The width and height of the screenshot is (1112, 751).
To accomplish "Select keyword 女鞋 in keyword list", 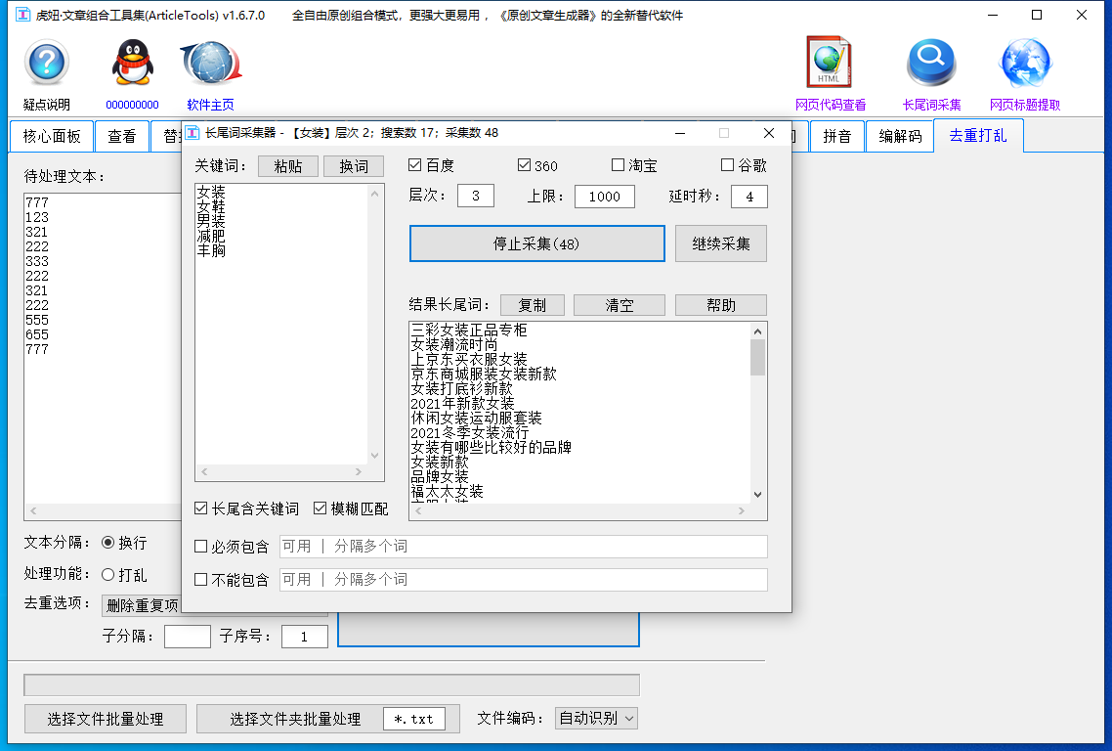I will 211,206.
